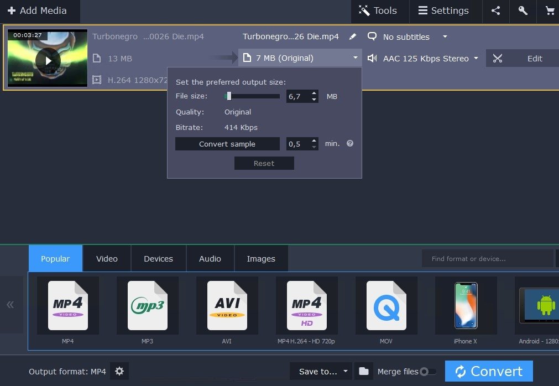Select the AVI format icon
Viewport: 559px width, 386px height.
(x=227, y=305)
